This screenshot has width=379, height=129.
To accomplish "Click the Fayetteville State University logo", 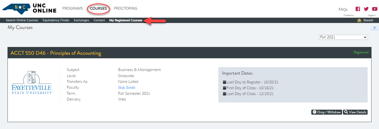I will [x=32, y=83].
